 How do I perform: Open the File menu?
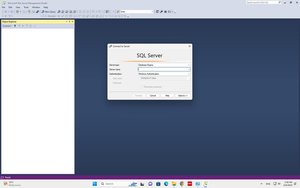[3, 7]
